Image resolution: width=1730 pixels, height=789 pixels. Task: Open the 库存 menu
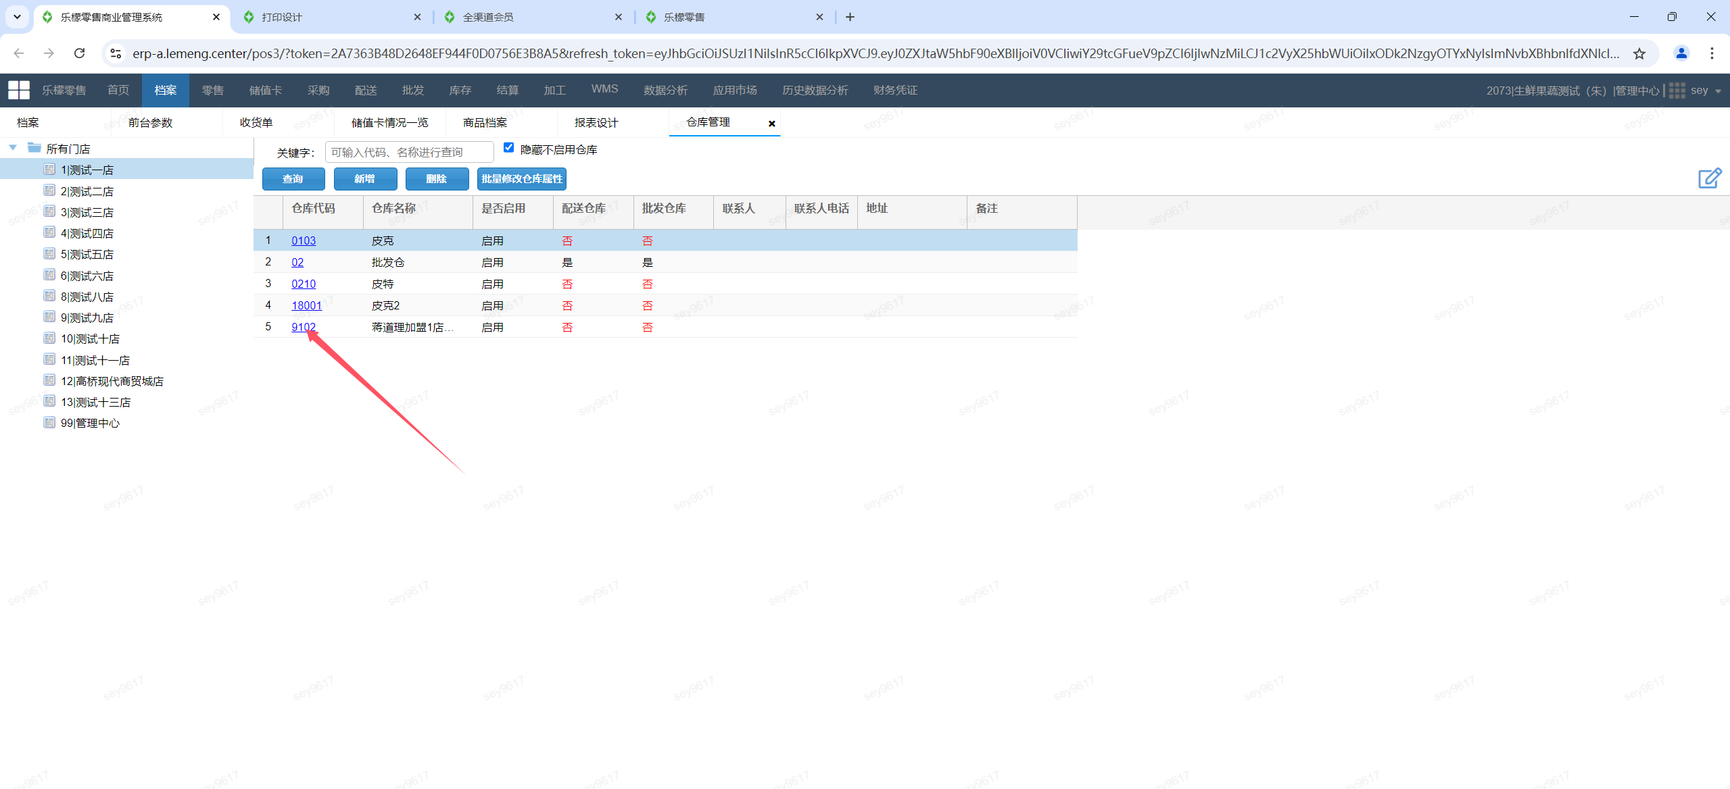coord(460,91)
